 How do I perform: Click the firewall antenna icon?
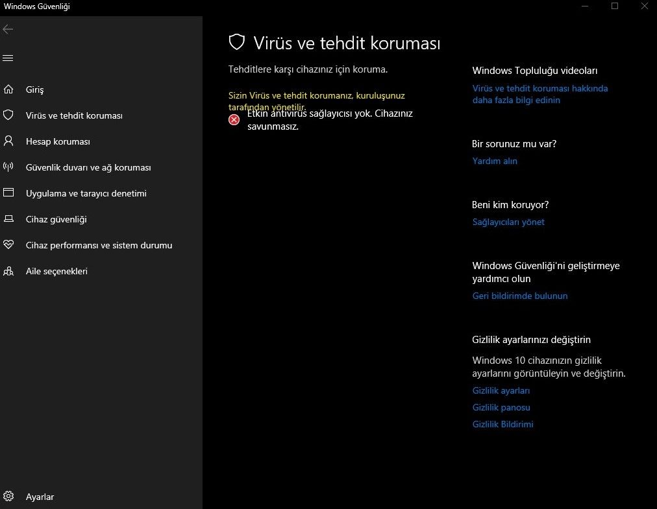(8, 167)
